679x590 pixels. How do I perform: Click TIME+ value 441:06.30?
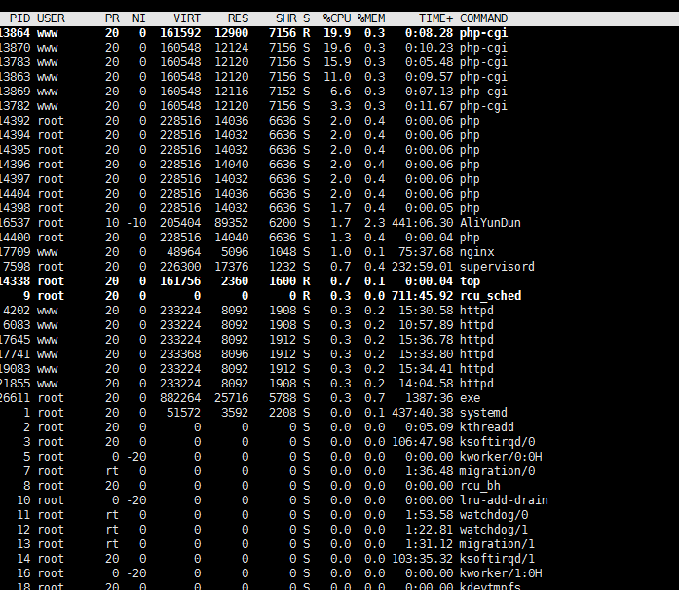[x=422, y=223]
